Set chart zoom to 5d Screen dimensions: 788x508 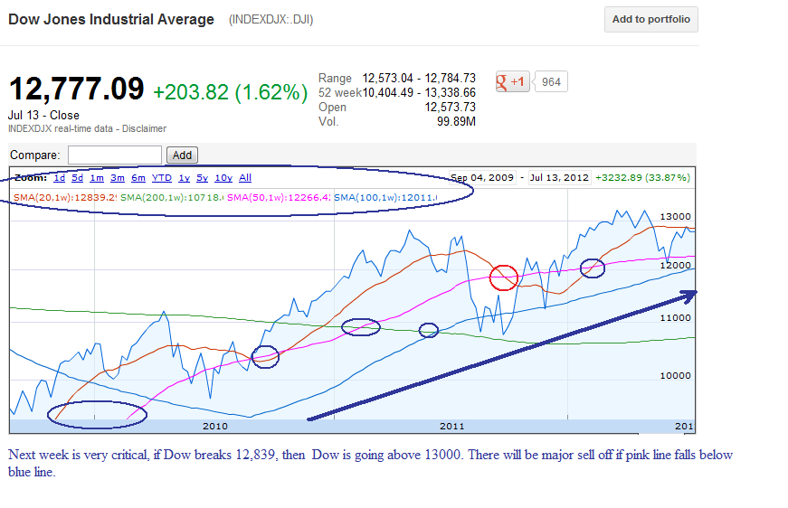pyautogui.click(x=78, y=178)
